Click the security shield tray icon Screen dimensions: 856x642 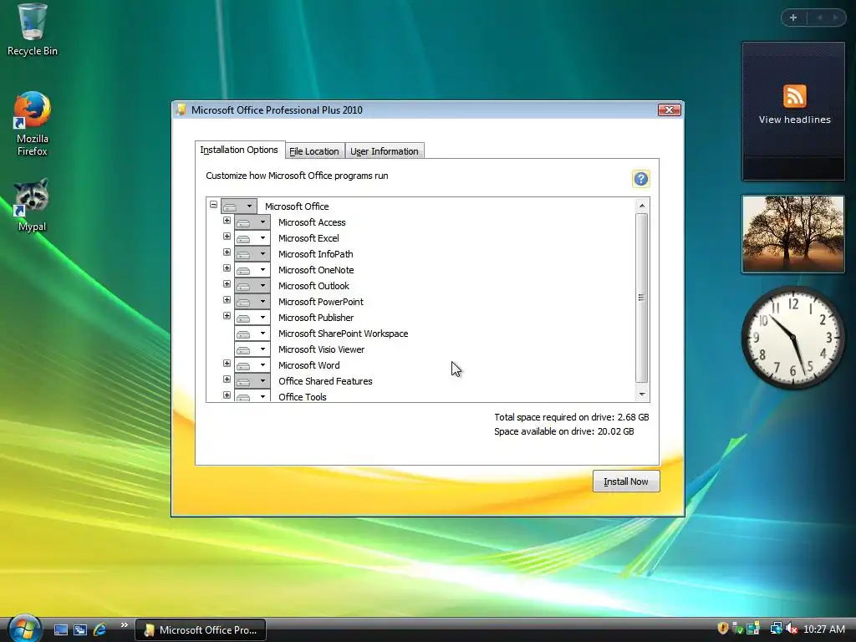pos(722,629)
